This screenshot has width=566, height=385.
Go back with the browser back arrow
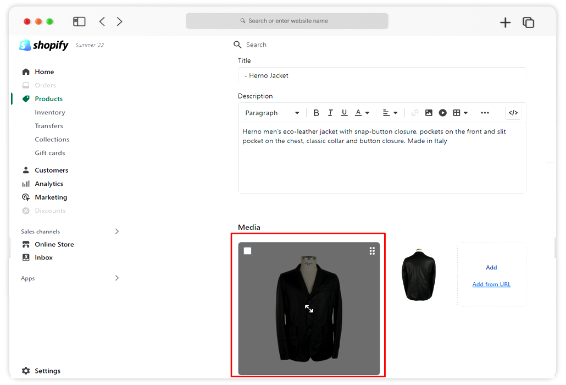click(102, 21)
